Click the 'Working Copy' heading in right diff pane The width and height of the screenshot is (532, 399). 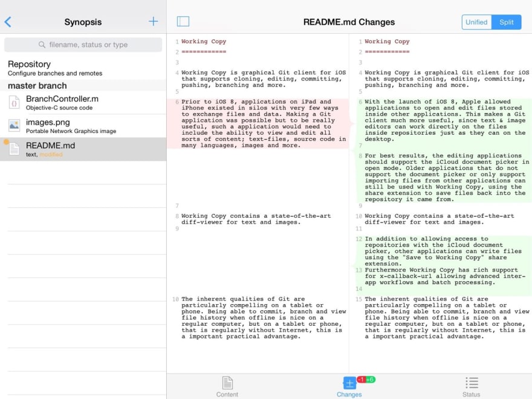pyautogui.click(x=387, y=41)
